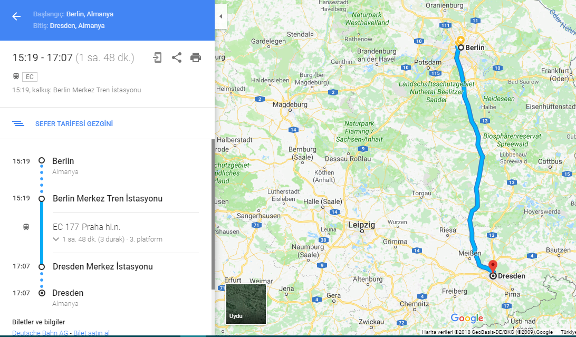This screenshot has width=576, height=337.
Task: Click the train icon beside EC 177
Action: (26, 227)
